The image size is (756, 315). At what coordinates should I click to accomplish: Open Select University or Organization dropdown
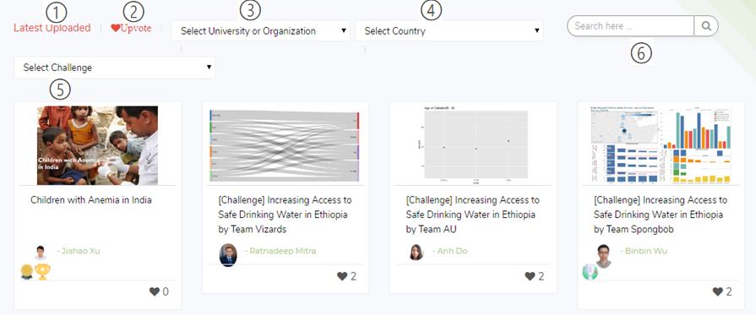(x=261, y=31)
